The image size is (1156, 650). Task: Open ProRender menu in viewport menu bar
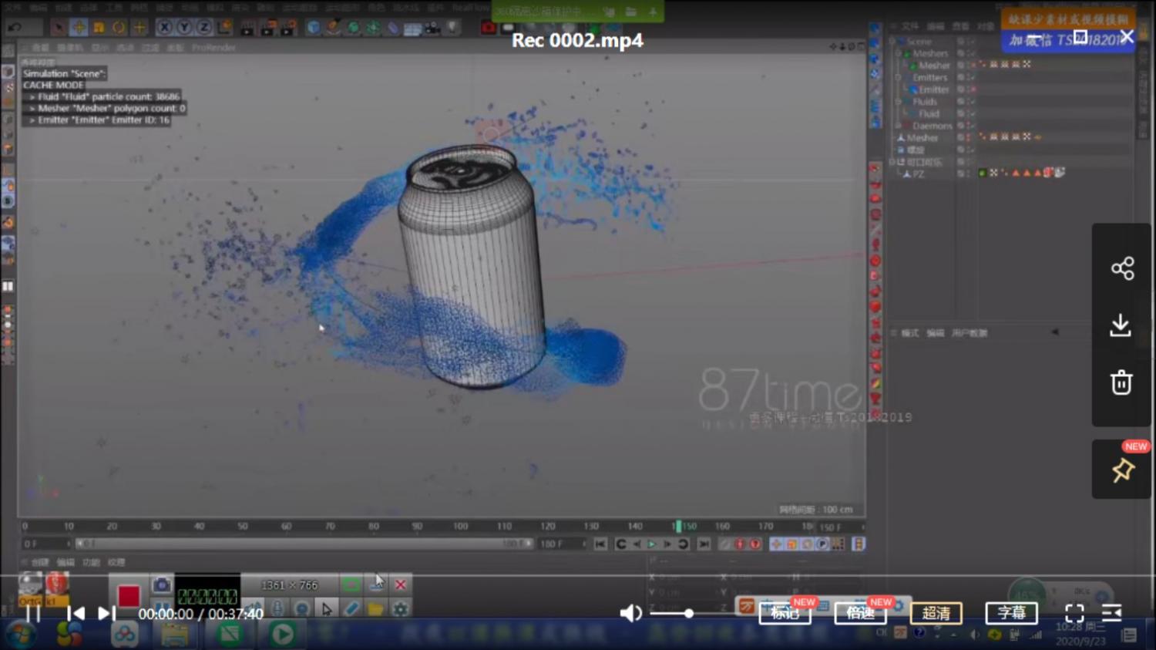pyautogui.click(x=213, y=48)
